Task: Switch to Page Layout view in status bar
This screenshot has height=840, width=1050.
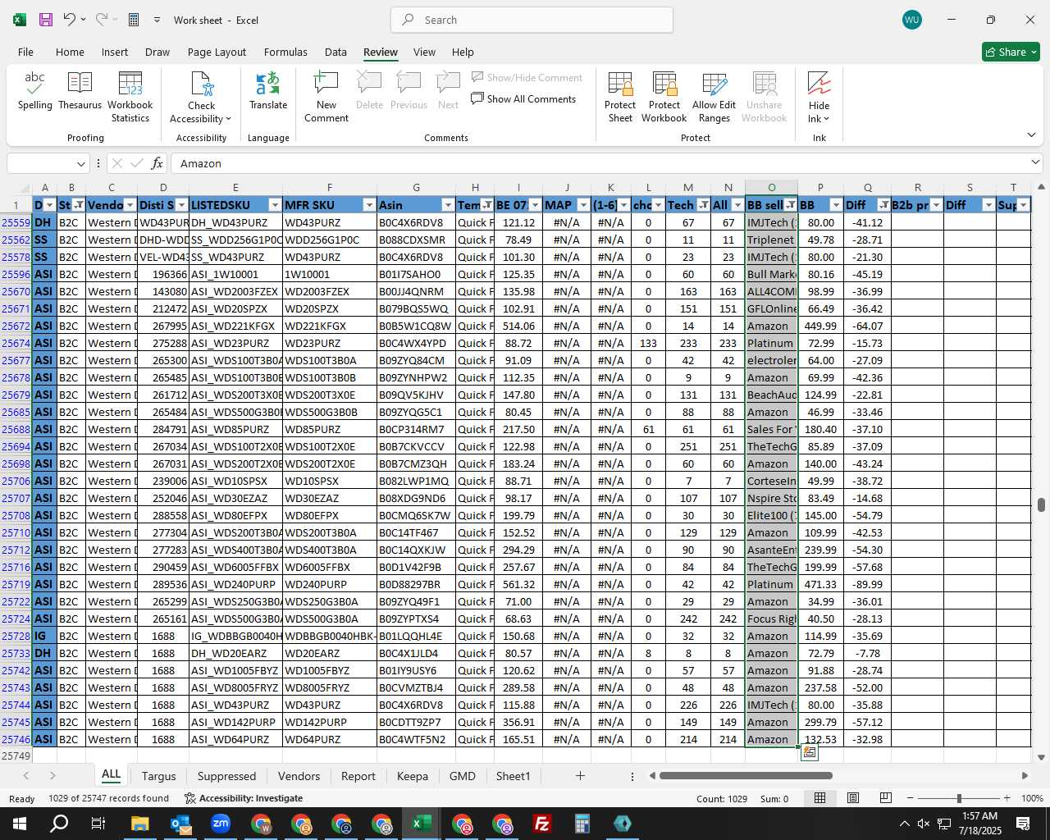Action: [853, 798]
